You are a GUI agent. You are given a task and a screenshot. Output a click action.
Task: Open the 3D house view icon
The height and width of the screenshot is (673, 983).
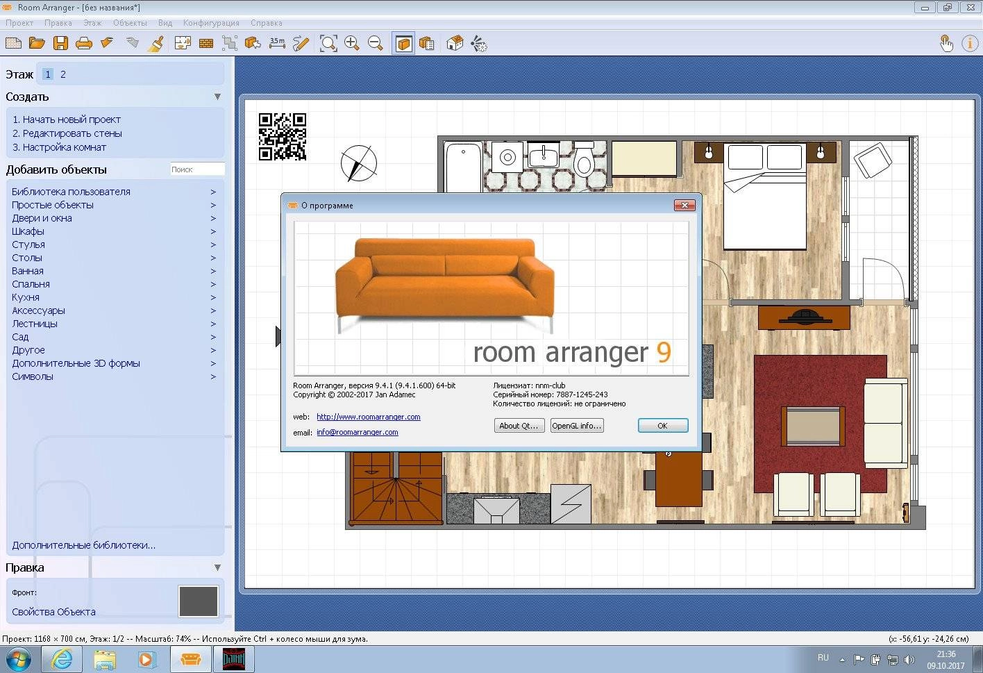pos(455,43)
